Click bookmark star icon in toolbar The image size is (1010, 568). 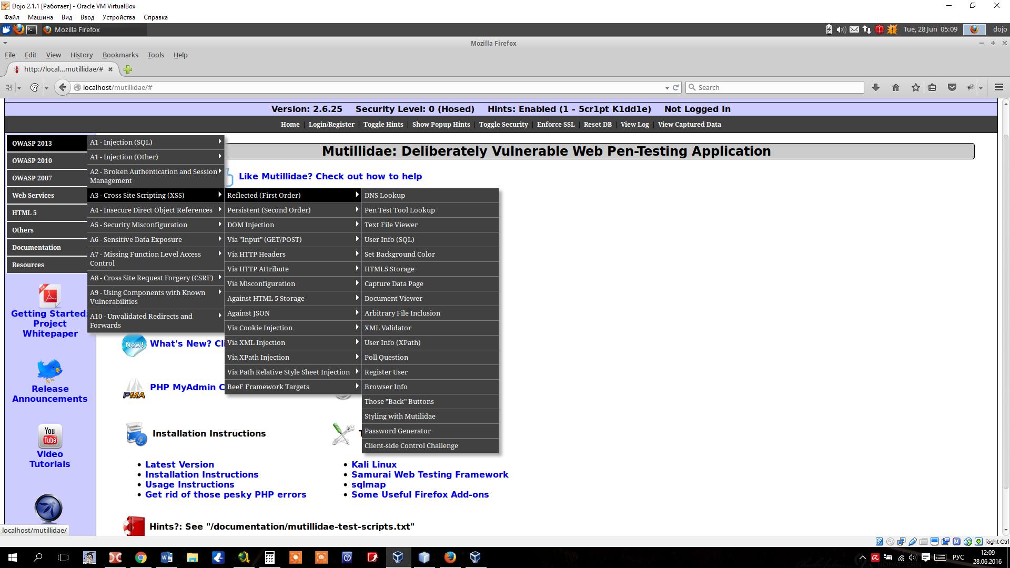coord(915,87)
